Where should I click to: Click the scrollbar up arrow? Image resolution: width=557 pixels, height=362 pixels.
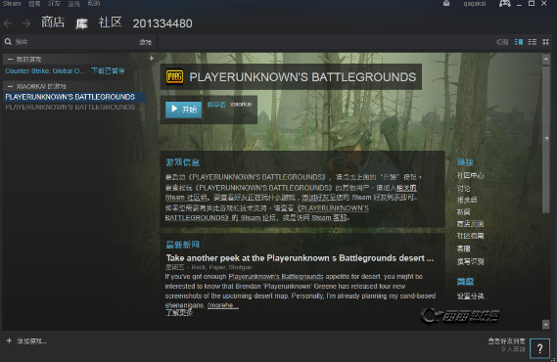(x=546, y=59)
